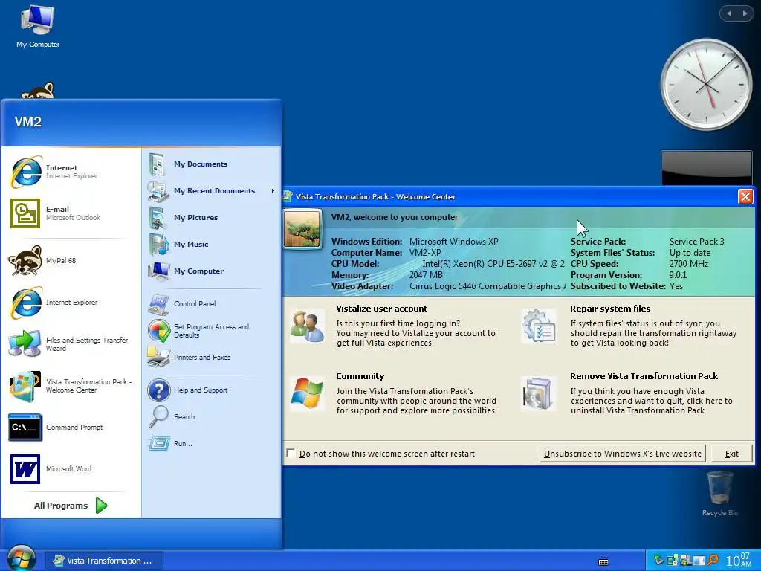The width and height of the screenshot is (761, 571).
Task: Open My Pictures from Start menu
Action: tap(212, 218)
